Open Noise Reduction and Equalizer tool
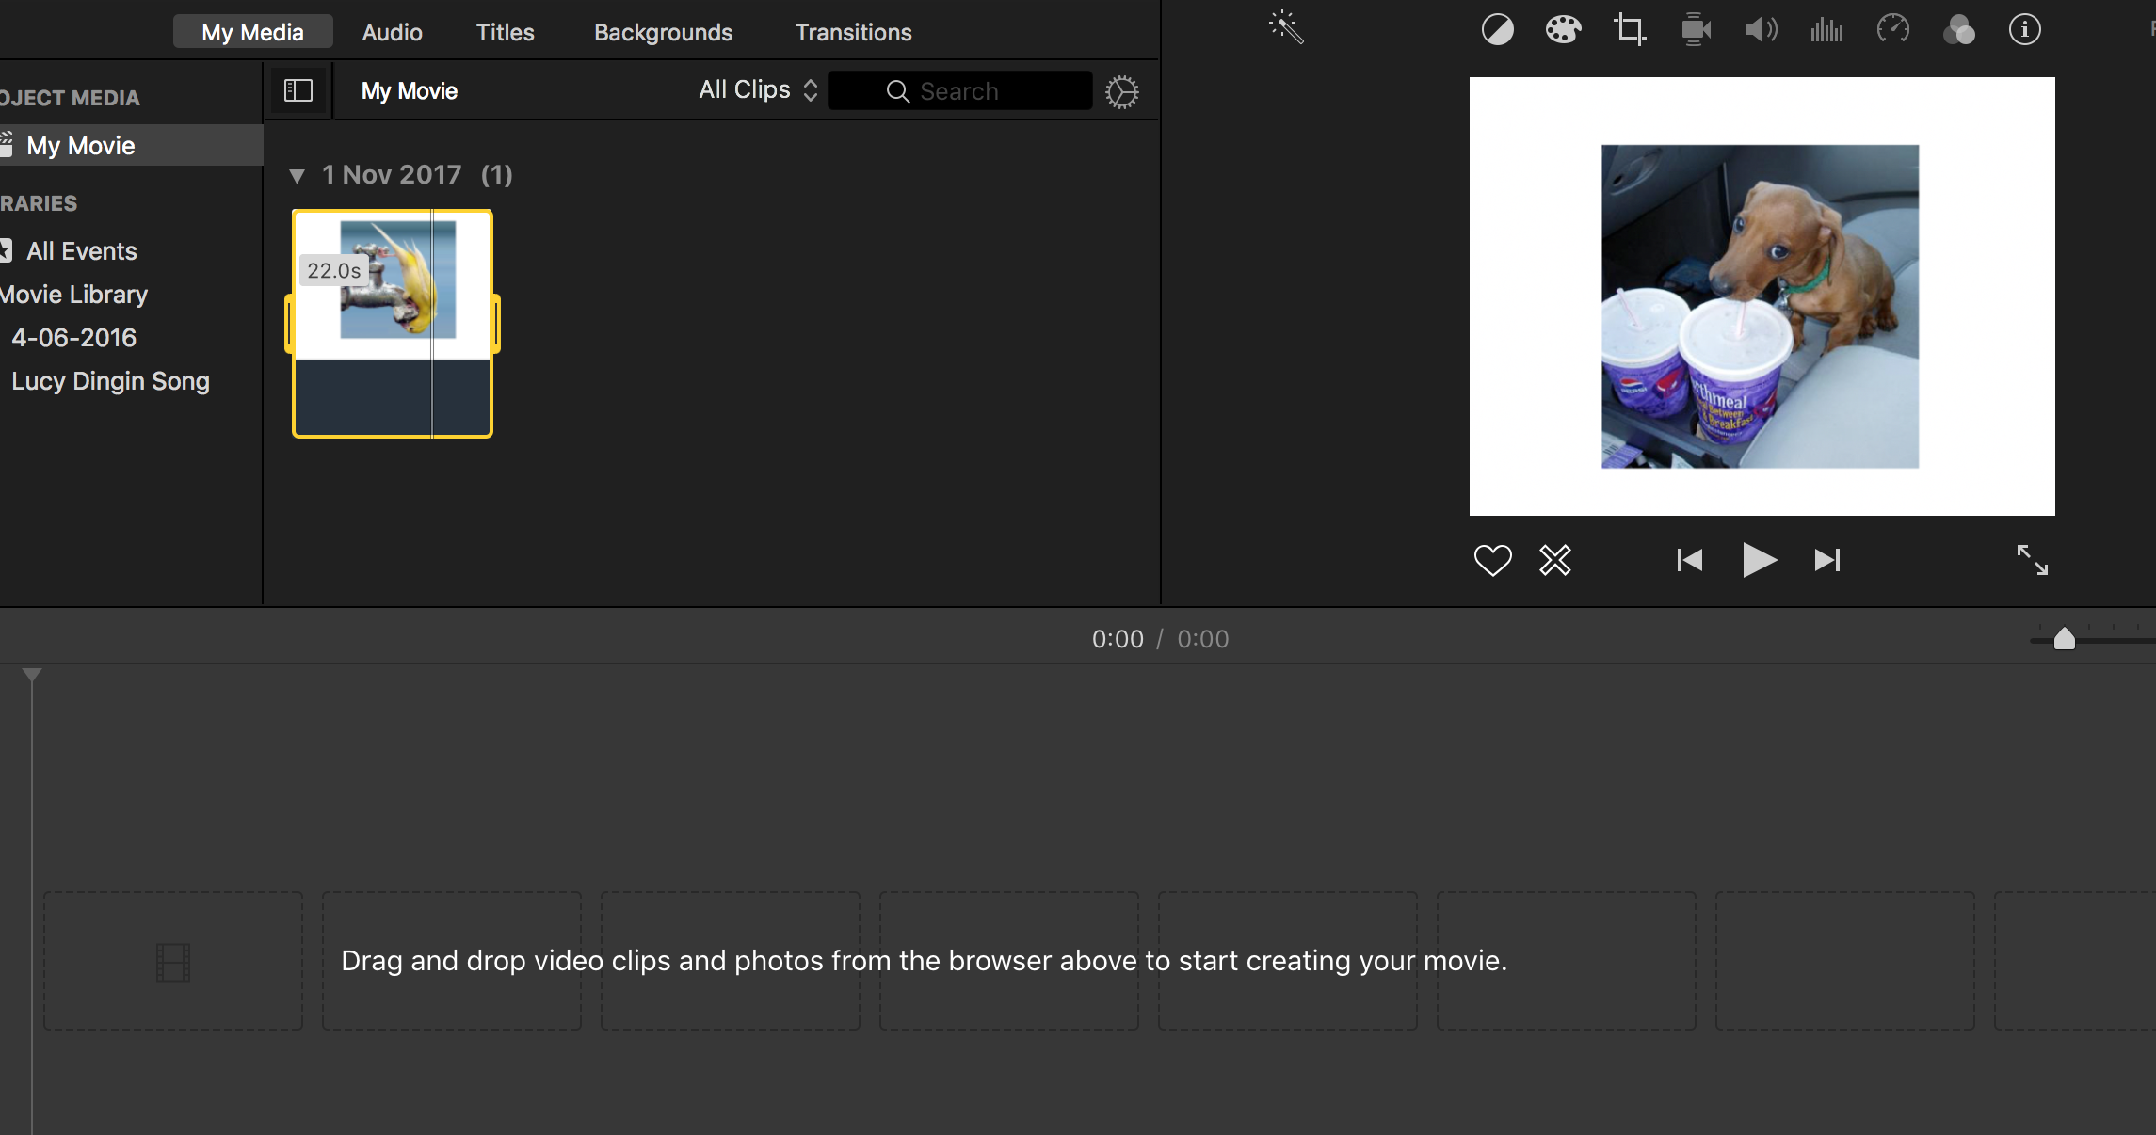Viewport: 2156px width, 1135px height. (x=1826, y=30)
